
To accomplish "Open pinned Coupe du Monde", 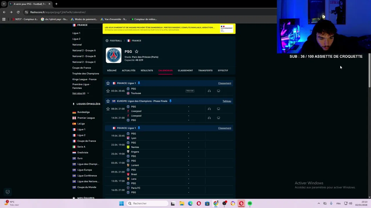I will tap(87, 187).
